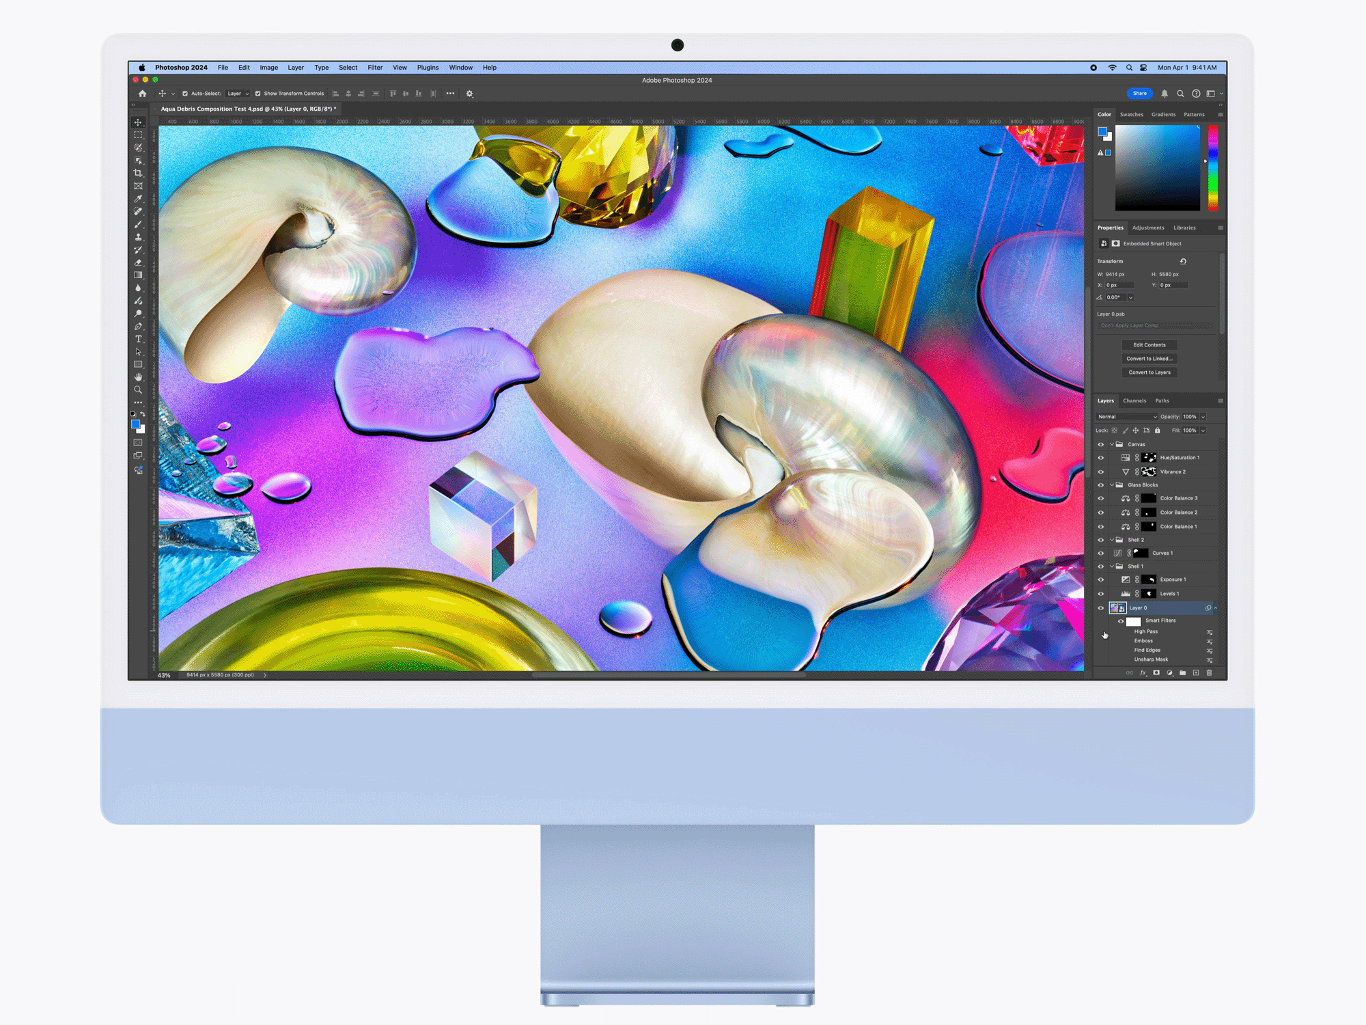
Task: Select the Eyedropper tool
Action: [138, 199]
